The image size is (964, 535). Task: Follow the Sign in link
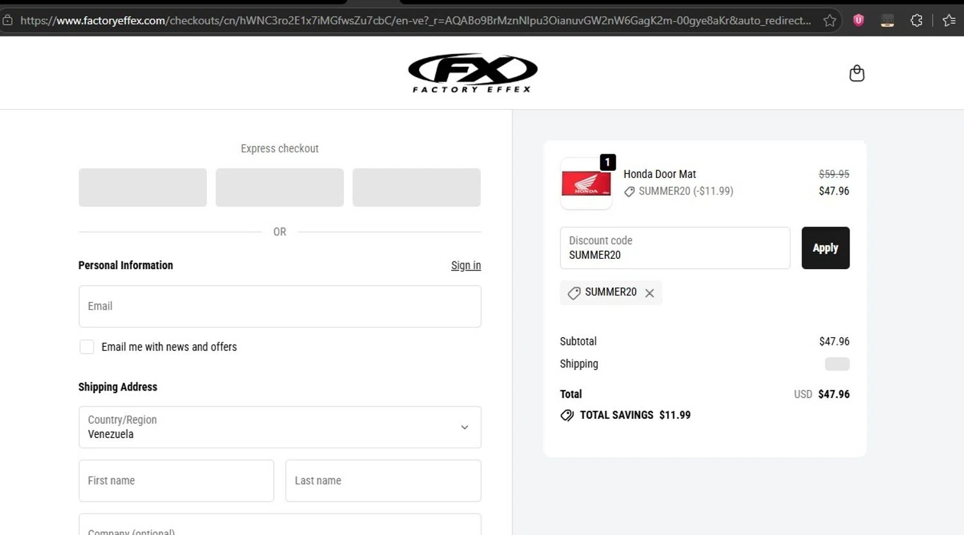pos(466,265)
